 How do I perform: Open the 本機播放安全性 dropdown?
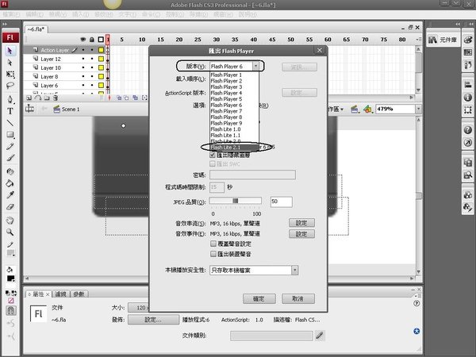click(x=254, y=271)
